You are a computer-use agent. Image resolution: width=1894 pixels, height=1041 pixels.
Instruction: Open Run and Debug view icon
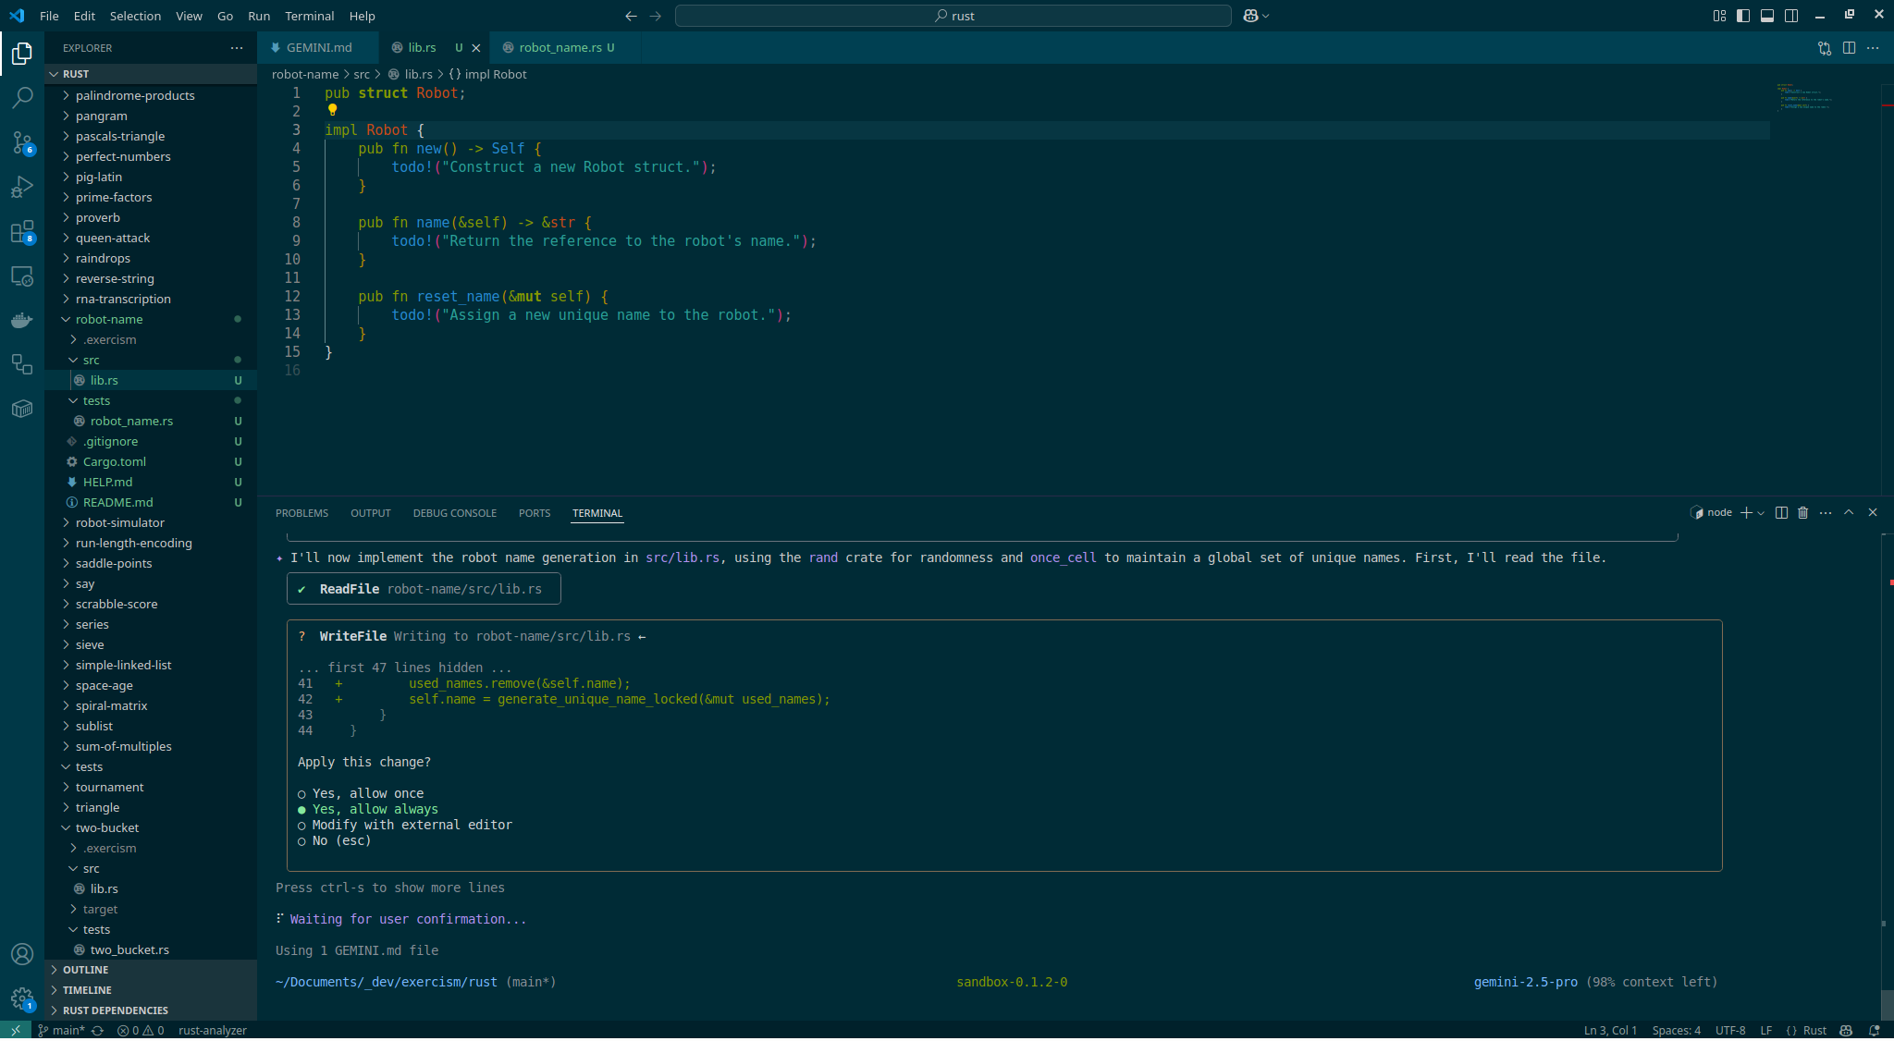tap(22, 187)
